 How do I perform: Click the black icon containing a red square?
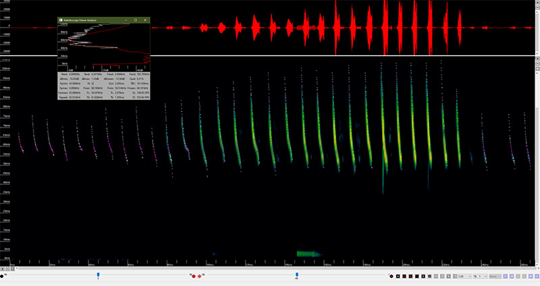(404, 277)
